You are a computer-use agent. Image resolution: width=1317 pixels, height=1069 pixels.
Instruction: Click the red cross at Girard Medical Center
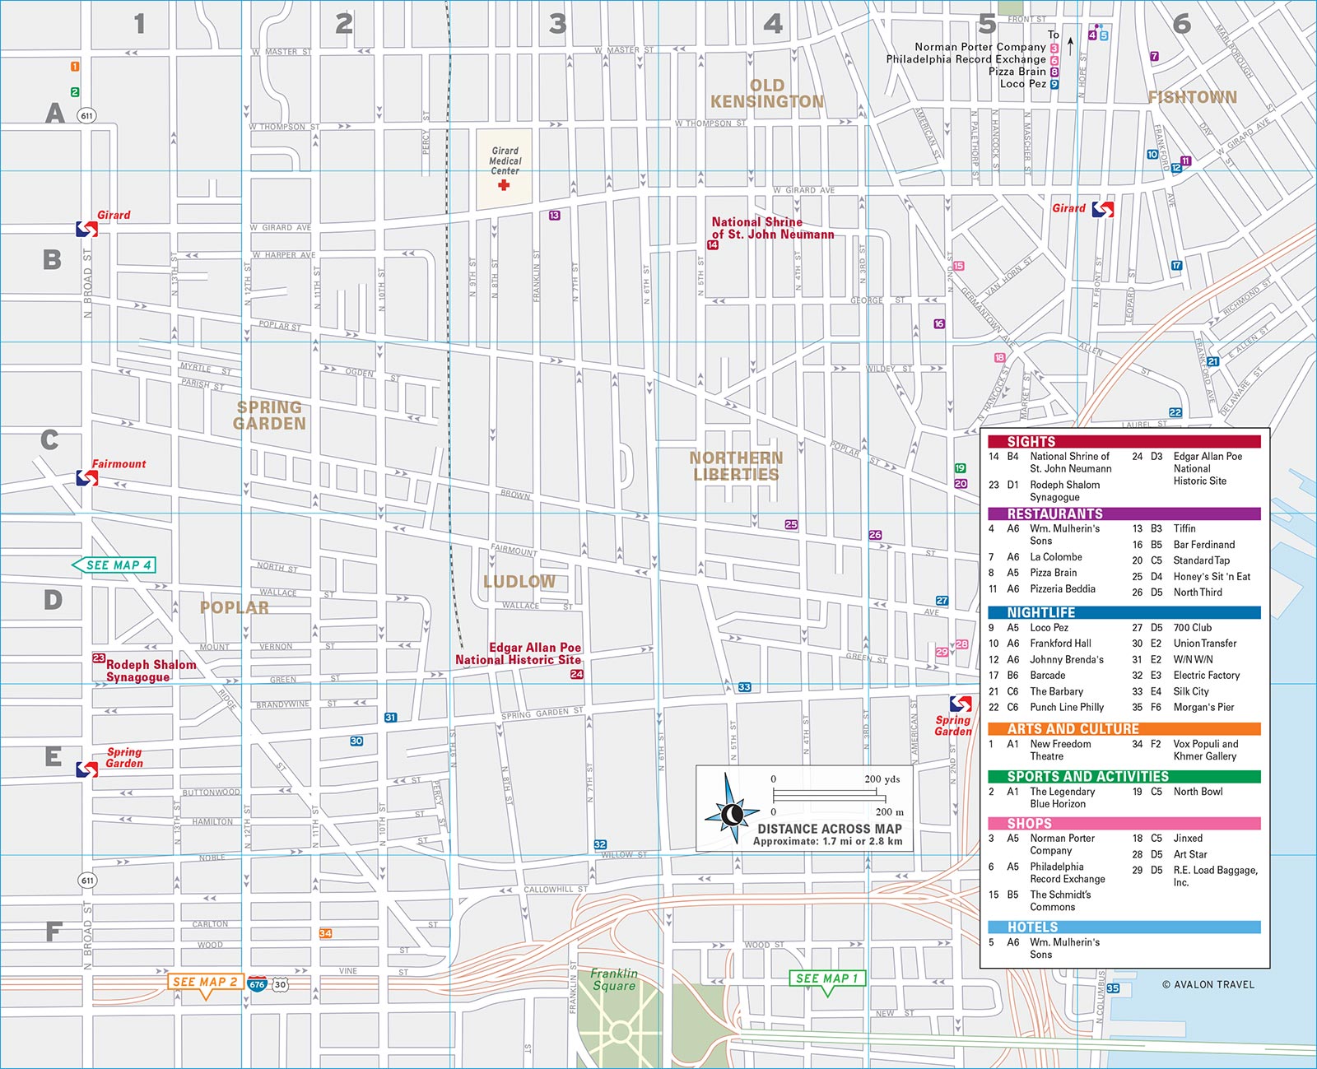pos(504,184)
